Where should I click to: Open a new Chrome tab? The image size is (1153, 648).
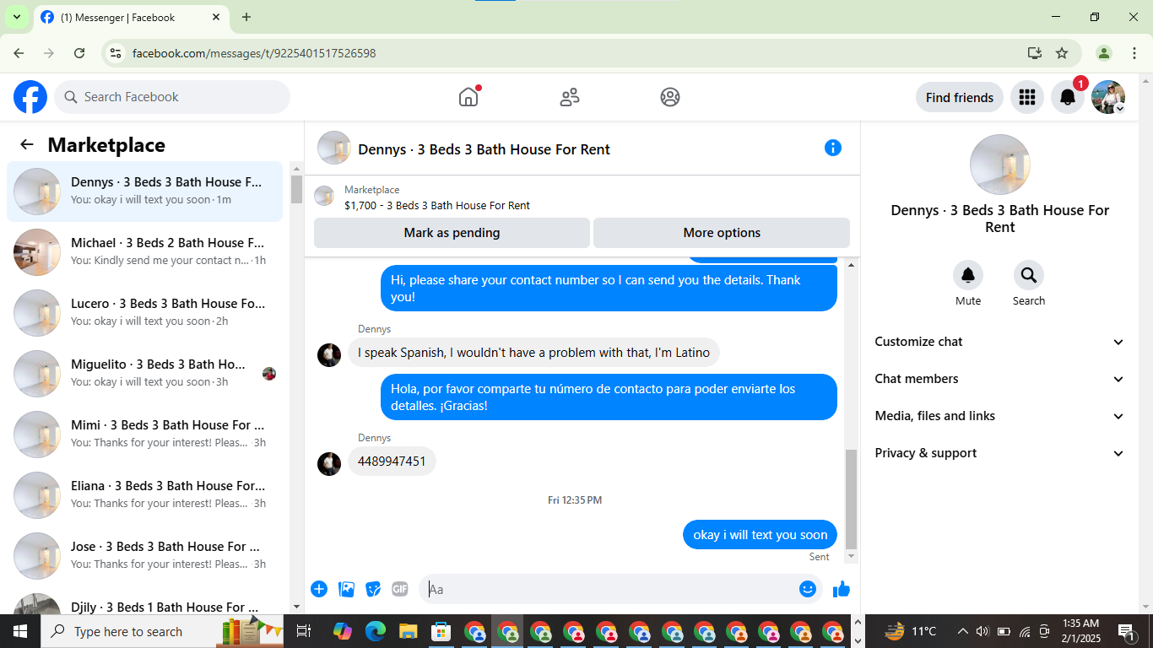coord(246,17)
